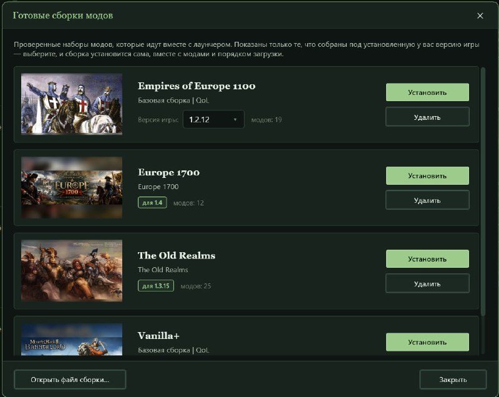Image resolution: width=499 pixels, height=397 pixels.
Task: Click the 'для 1.4' version badge
Action: [x=152, y=202]
